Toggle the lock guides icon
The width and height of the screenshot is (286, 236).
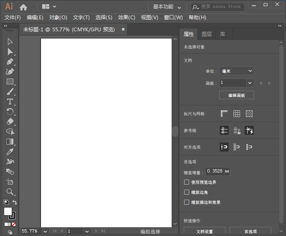tap(237, 131)
